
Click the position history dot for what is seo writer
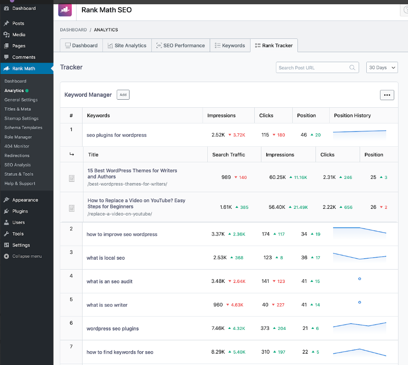click(360, 302)
